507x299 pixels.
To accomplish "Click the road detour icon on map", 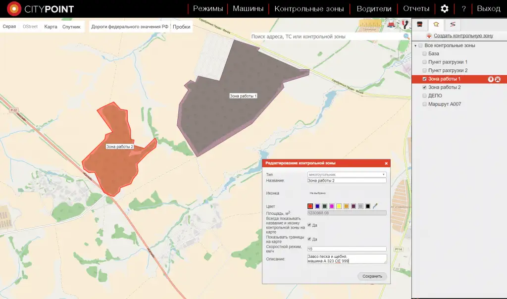I will 406,24.
